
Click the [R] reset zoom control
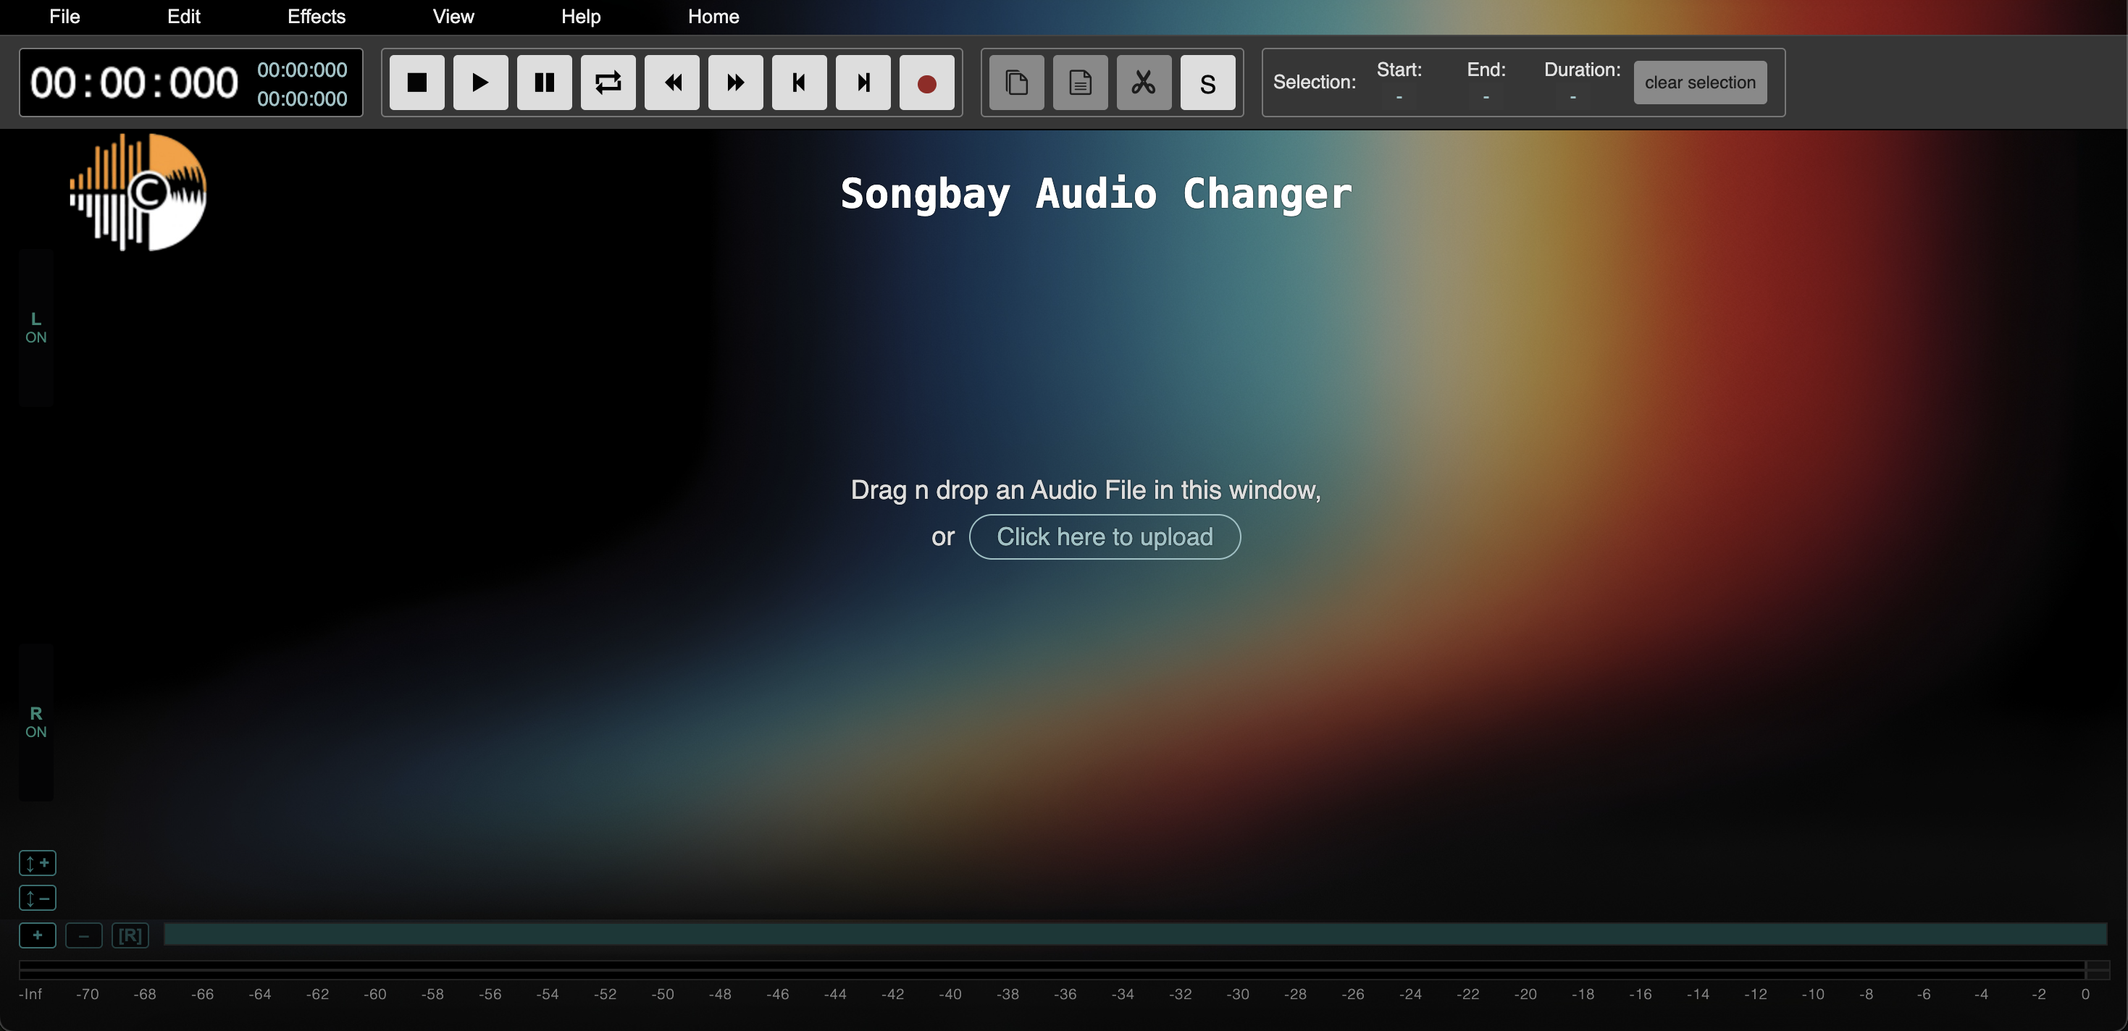(130, 935)
